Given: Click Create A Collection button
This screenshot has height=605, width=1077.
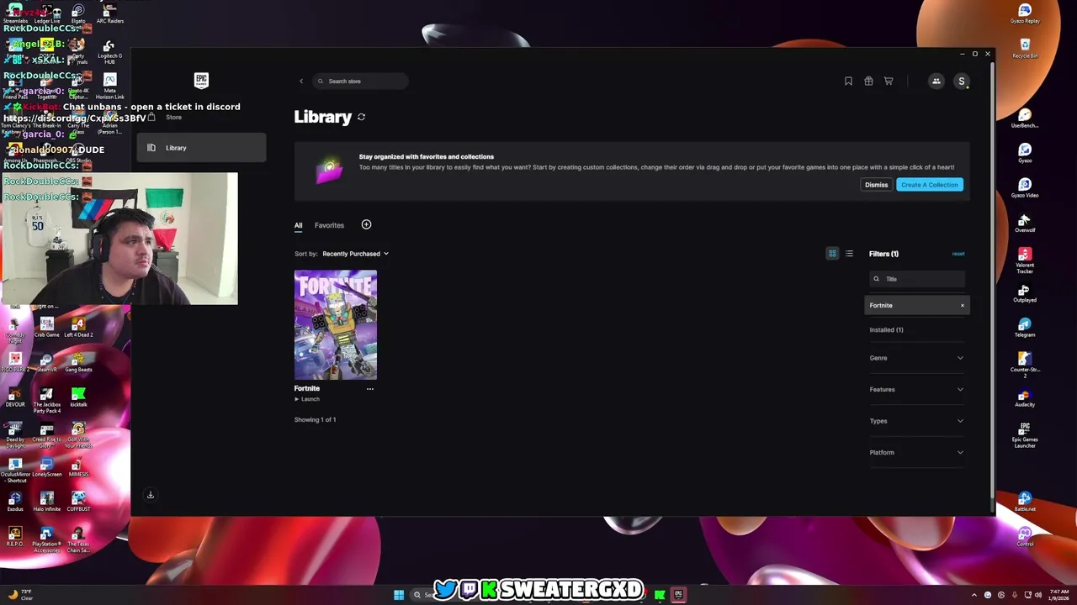Looking at the screenshot, I should click(x=929, y=185).
